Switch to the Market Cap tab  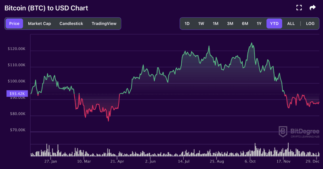(x=39, y=23)
